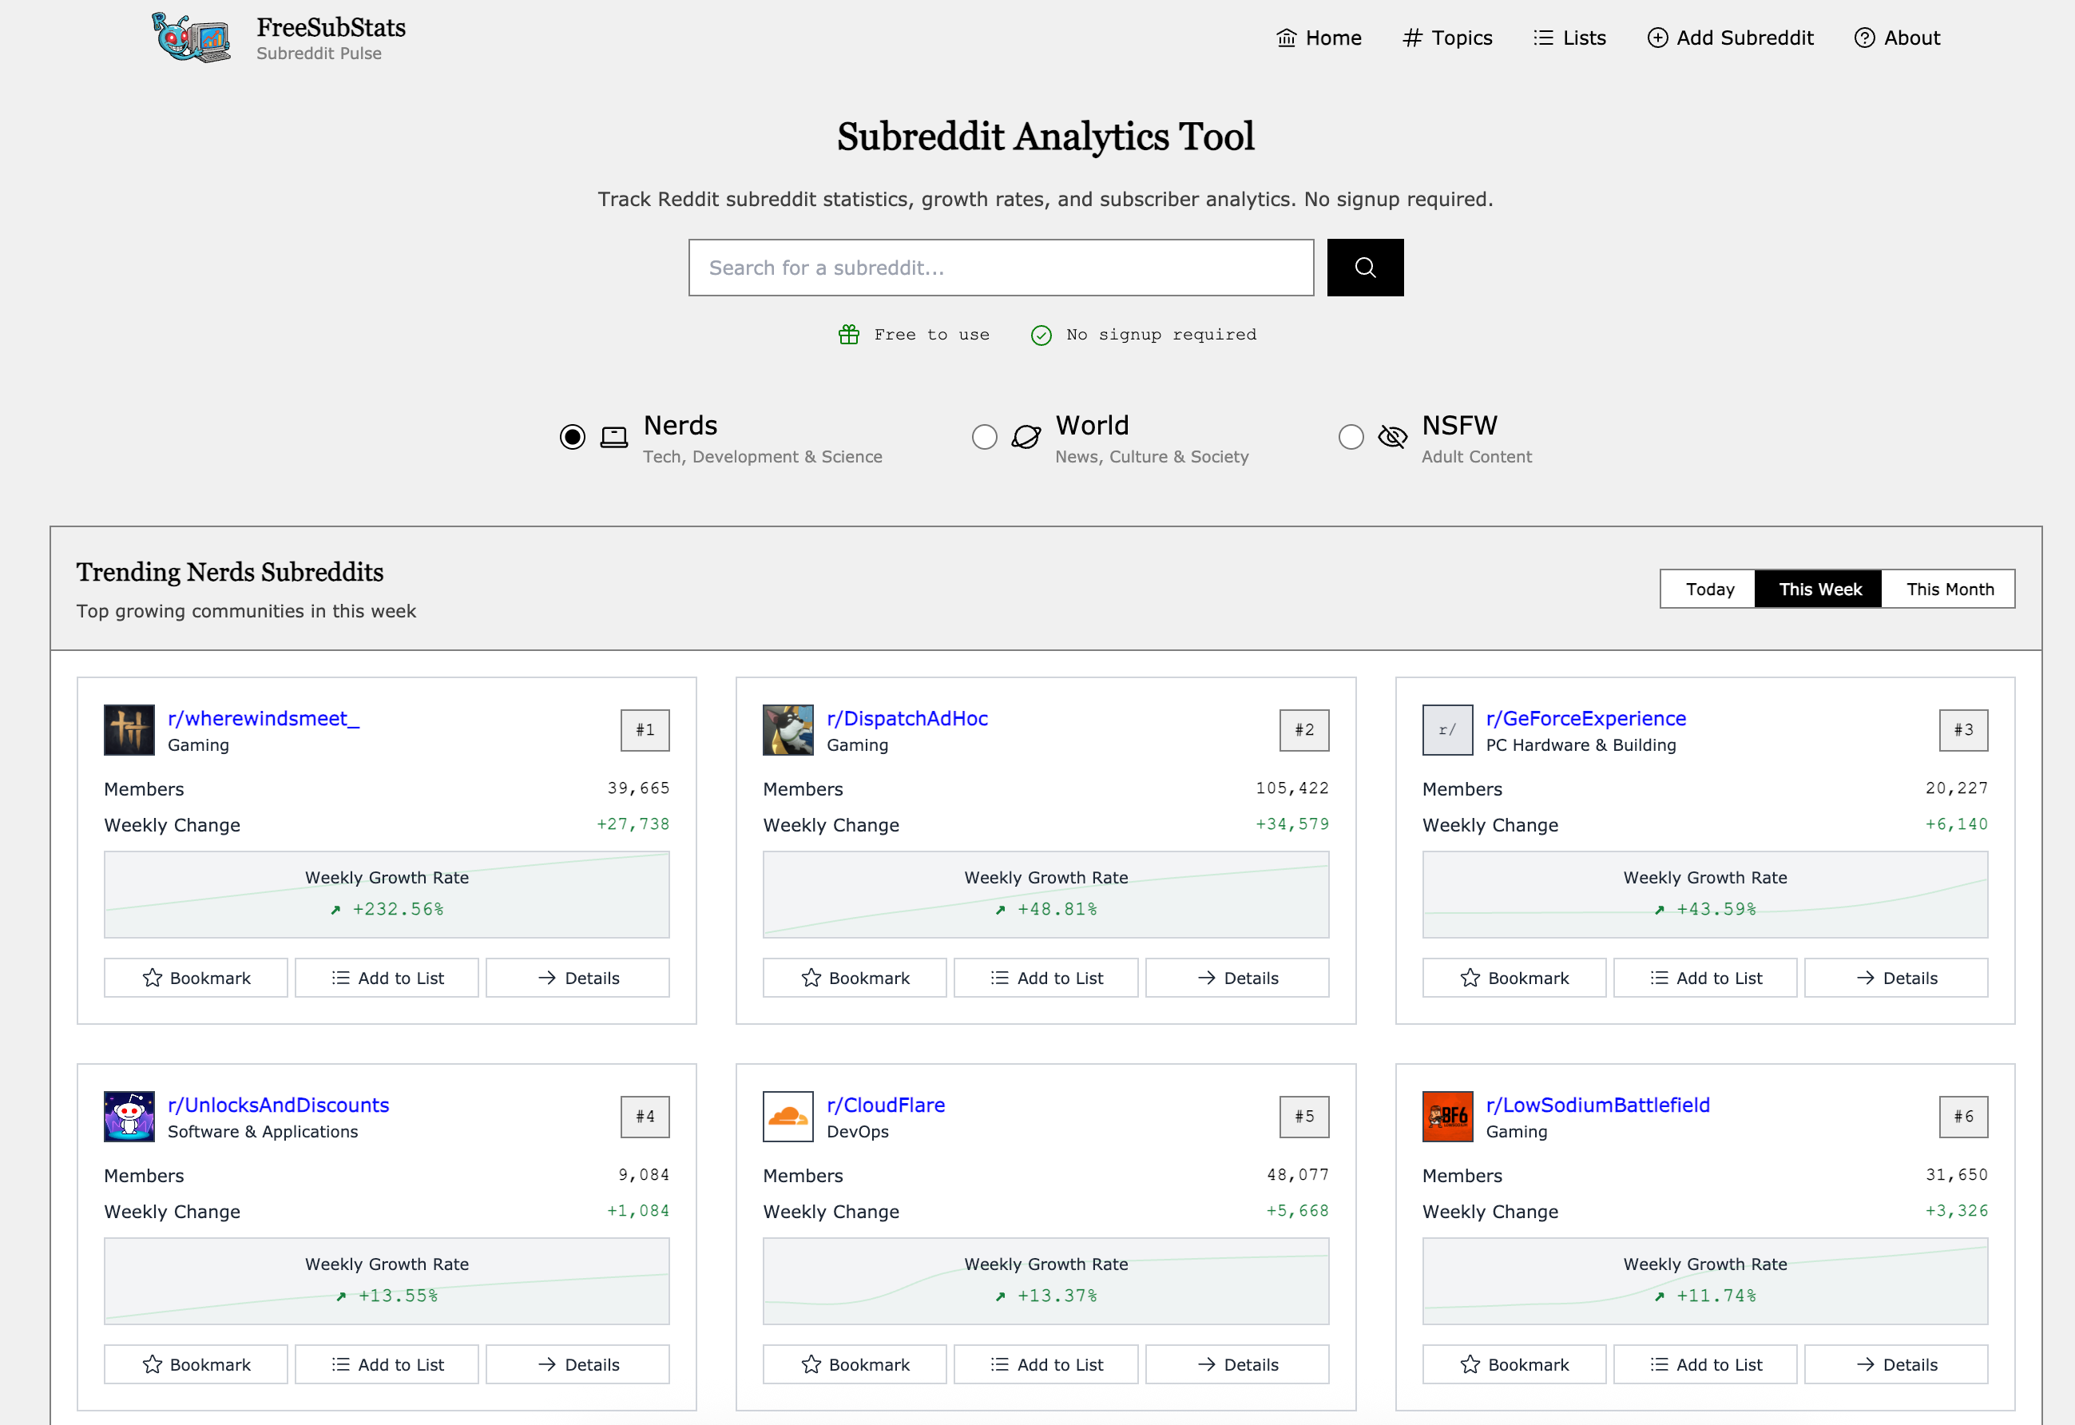Click the FreeSubStats robot logo
This screenshot has width=2075, height=1425.
[191, 38]
